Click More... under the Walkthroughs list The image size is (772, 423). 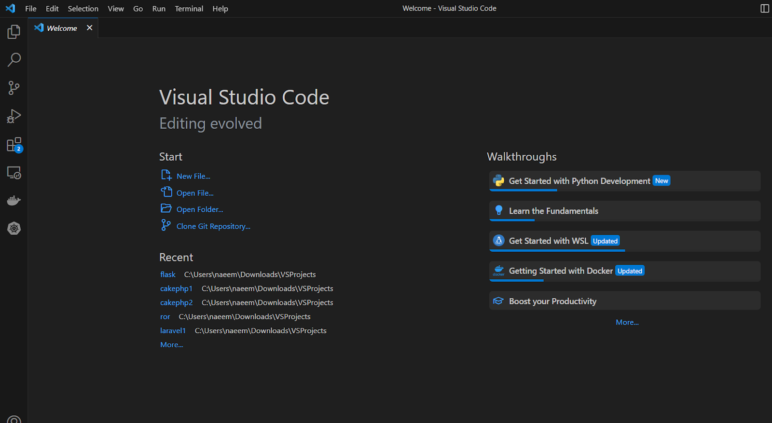pos(627,322)
